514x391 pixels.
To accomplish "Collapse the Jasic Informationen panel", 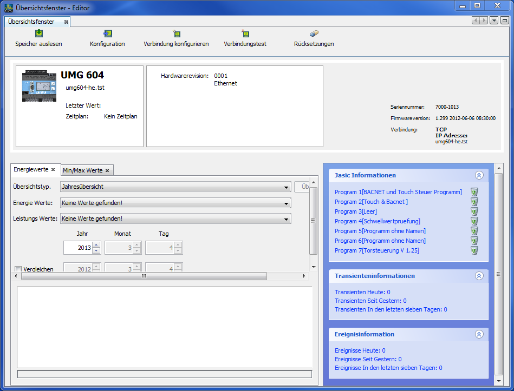I will click(x=479, y=175).
